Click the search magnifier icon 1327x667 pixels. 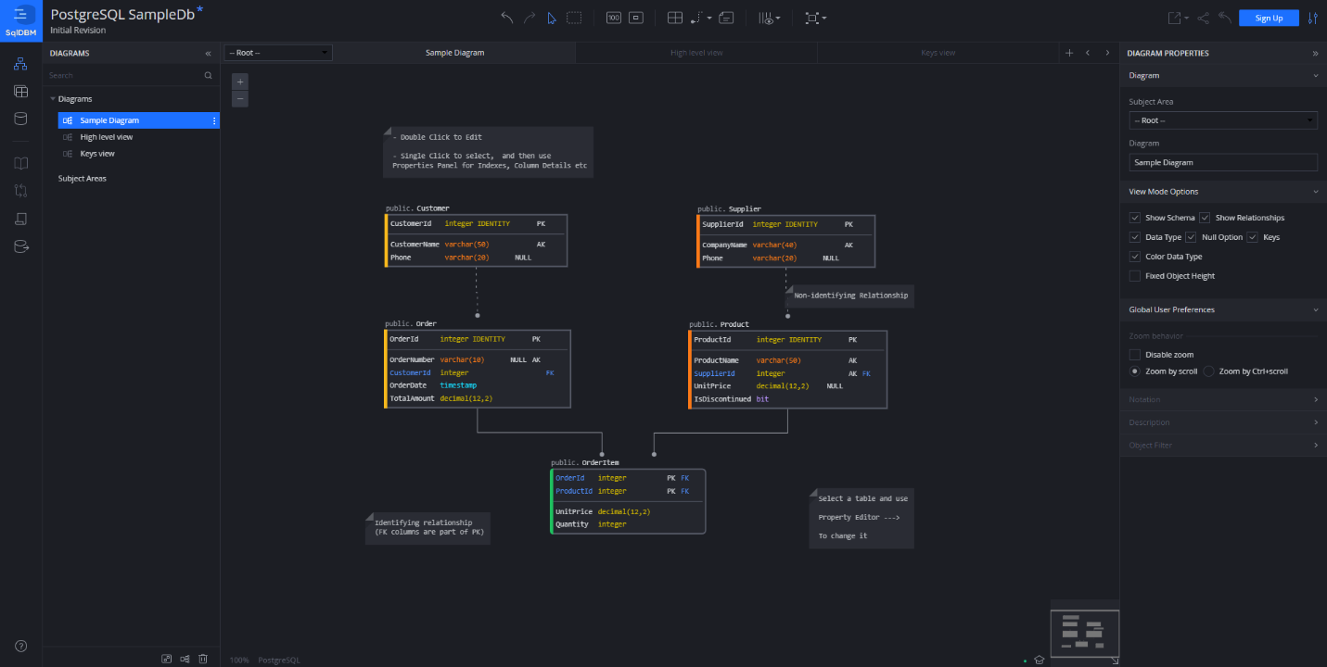point(208,75)
